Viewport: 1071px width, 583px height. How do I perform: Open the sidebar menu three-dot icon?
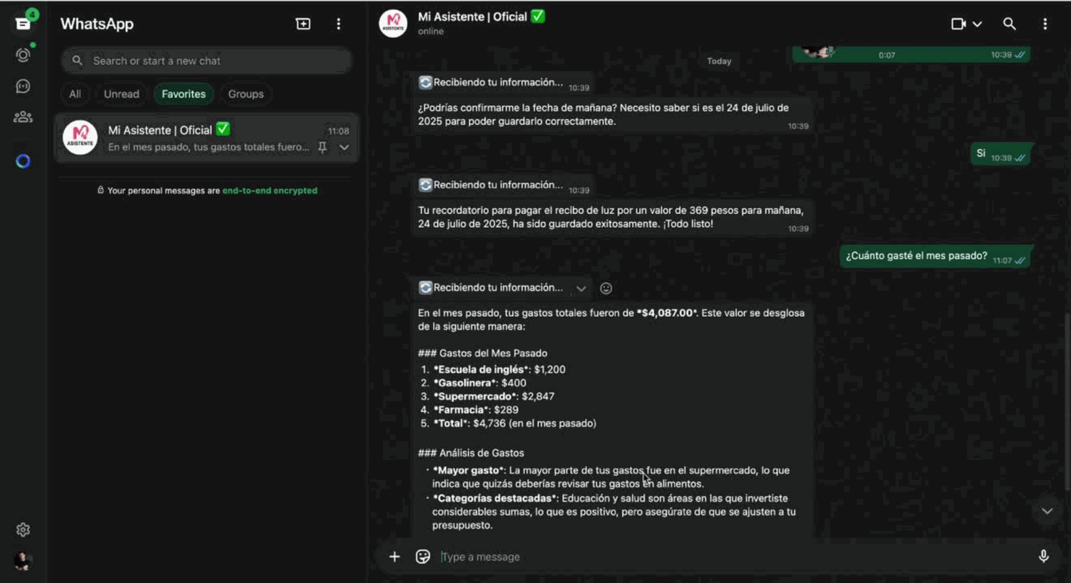[338, 24]
